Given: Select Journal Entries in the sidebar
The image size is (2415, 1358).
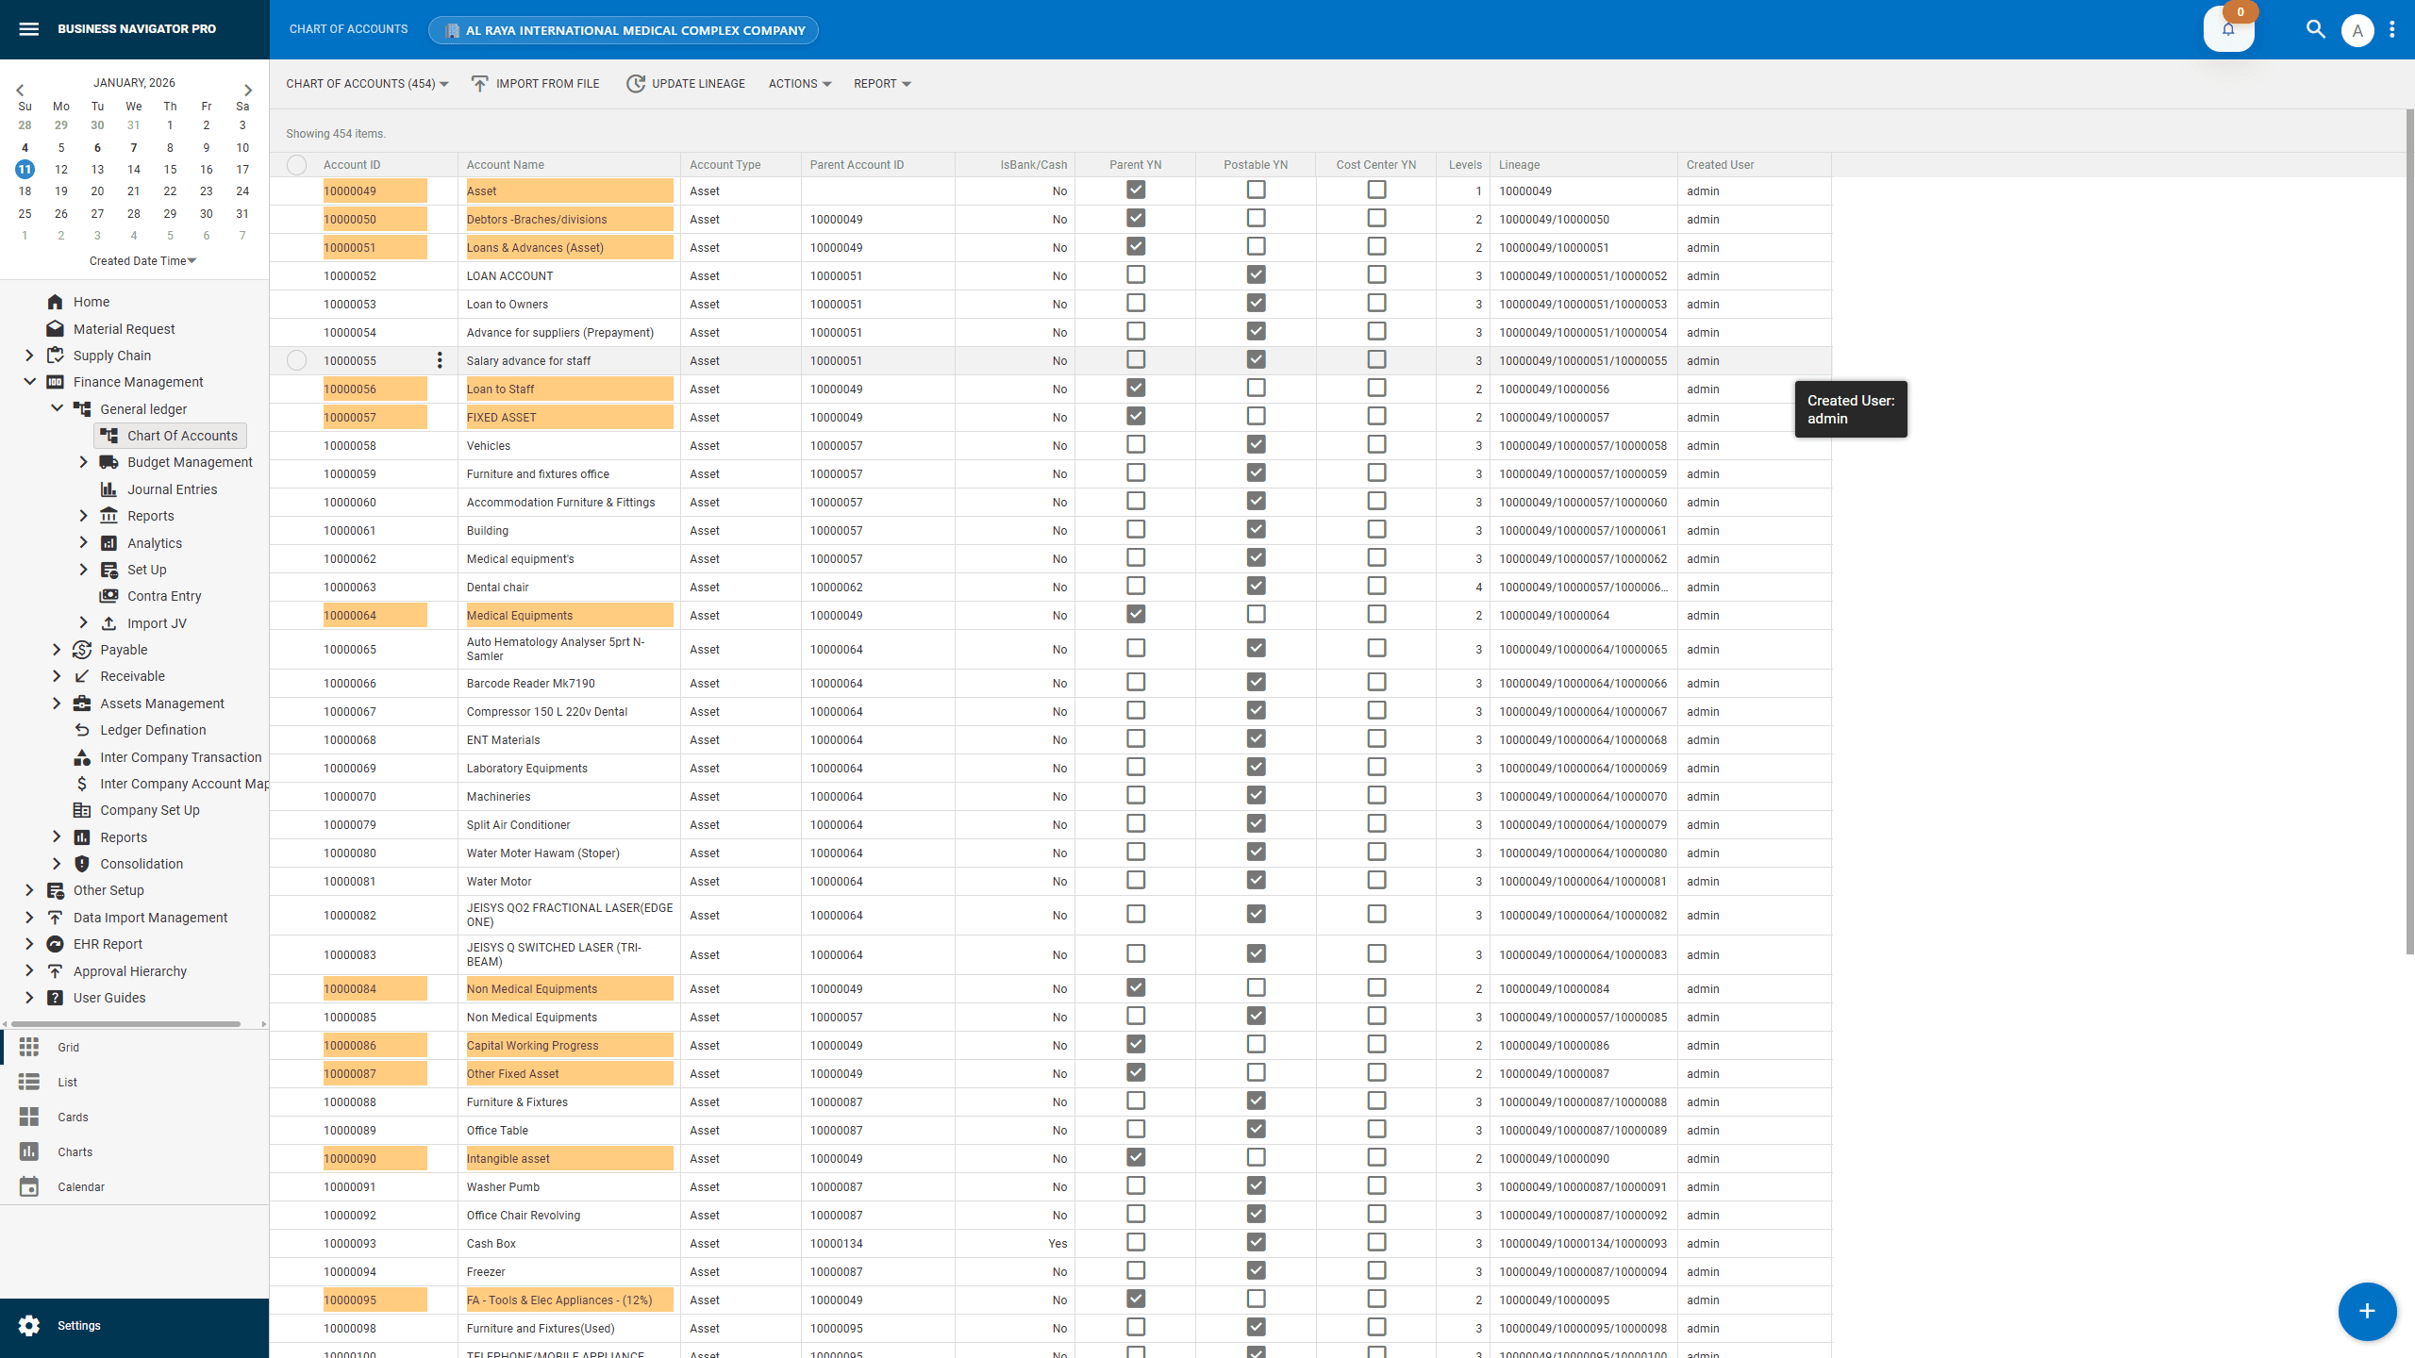Looking at the screenshot, I should (173, 489).
